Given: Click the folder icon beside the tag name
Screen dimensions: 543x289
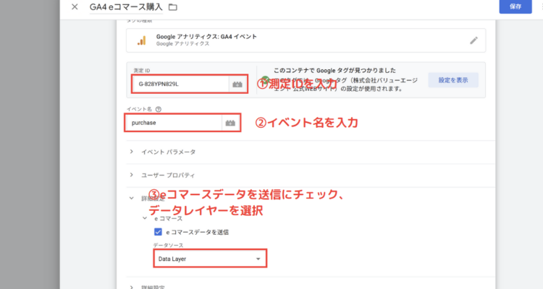Looking at the screenshot, I should tap(173, 7).
